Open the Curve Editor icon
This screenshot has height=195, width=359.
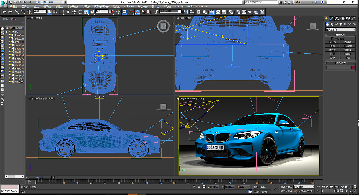[x=218, y=12]
